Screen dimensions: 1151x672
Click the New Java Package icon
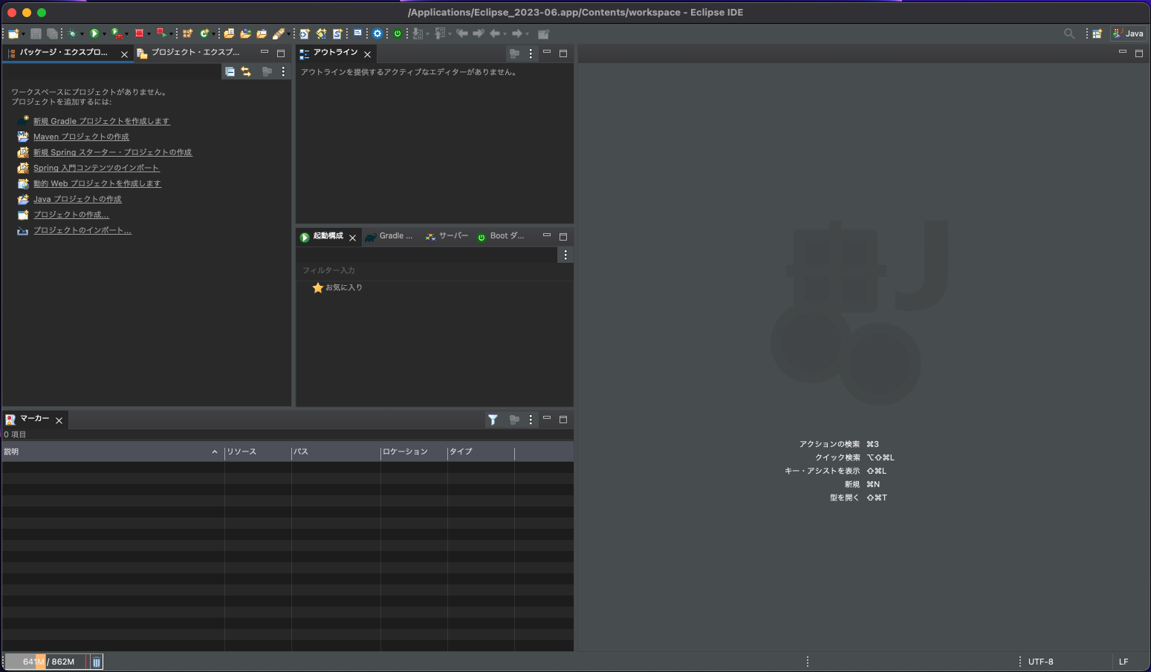187,33
